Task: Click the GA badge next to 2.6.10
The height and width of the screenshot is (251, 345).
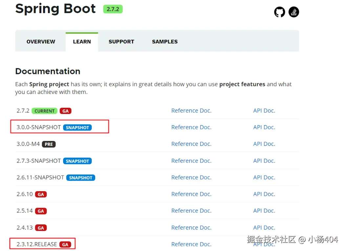Action: [41, 194]
